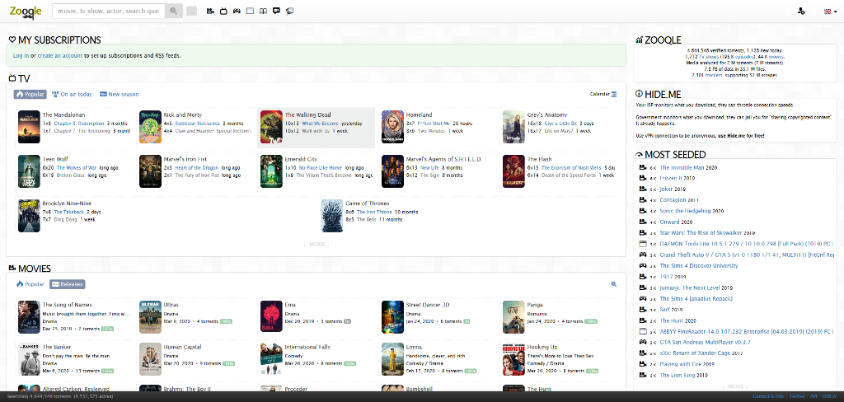Image resolution: width=844 pixels, height=402 pixels.
Task: Click MORE under Most Seeded list
Action: click(x=734, y=386)
